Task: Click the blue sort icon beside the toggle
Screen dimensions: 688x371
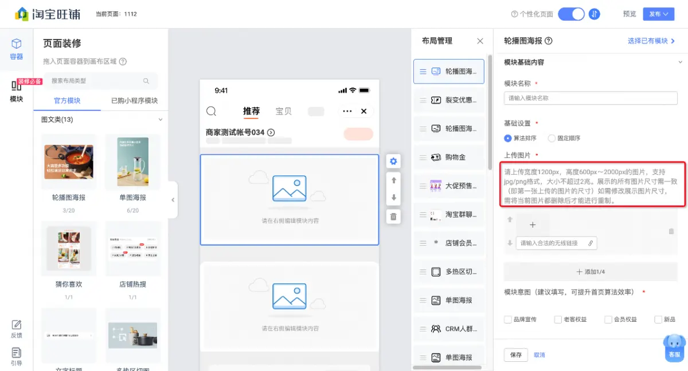Action: tap(595, 14)
